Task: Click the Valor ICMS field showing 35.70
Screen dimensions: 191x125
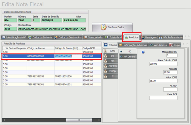Action: 163,81
